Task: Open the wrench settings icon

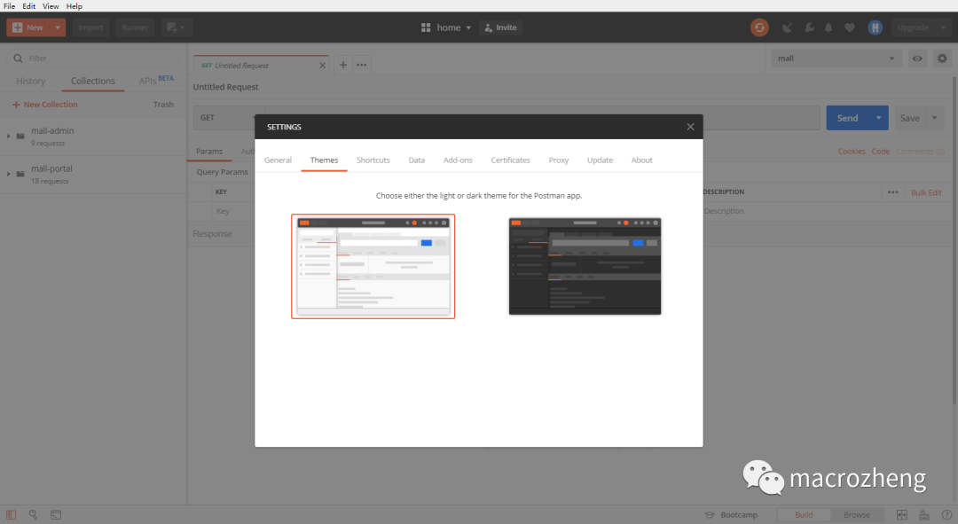Action: [809, 27]
